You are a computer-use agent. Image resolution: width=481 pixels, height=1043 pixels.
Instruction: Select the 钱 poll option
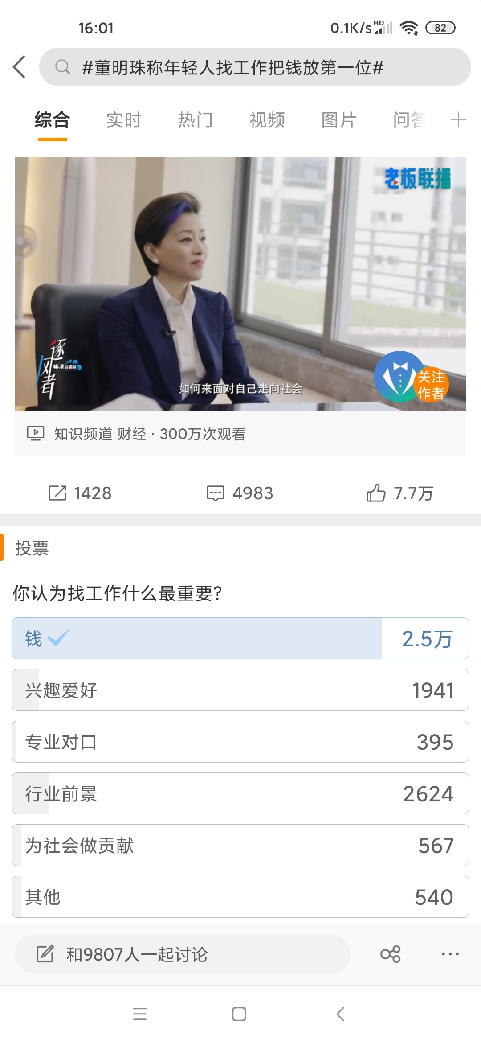(x=240, y=638)
